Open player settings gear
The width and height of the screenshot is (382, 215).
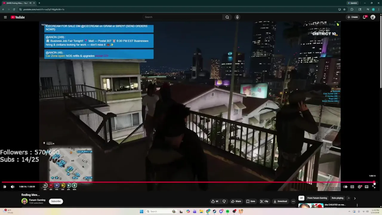click(359, 187)
